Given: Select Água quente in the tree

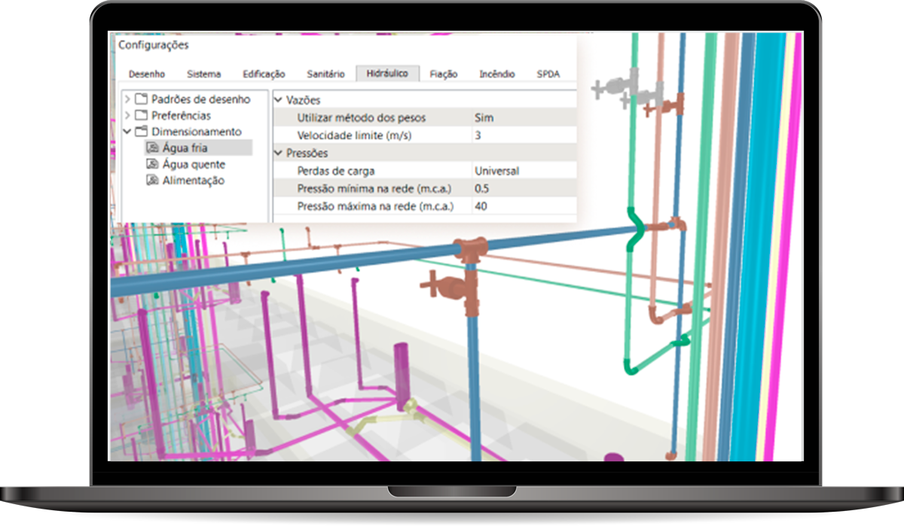Looking at the screenshot, I should (194, 164).
